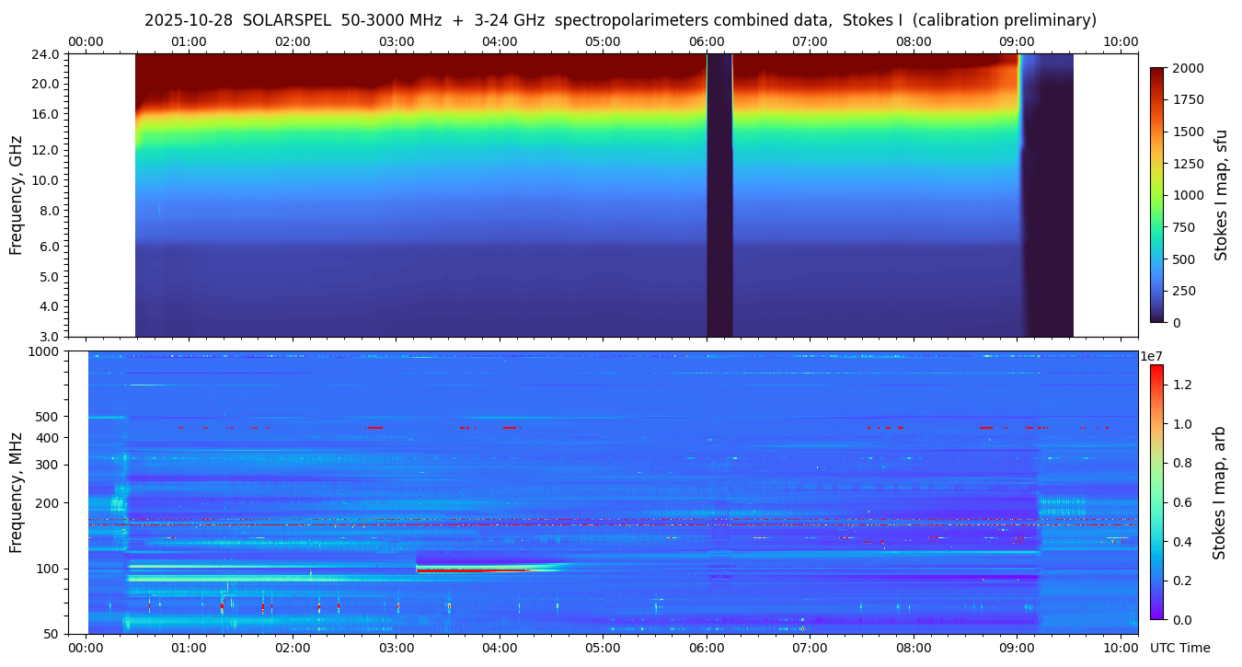The width and height of the screenshot is (1242, 667).
Task: Click the "Frequency, GHz" axis label
Action: tap(16, 195)
